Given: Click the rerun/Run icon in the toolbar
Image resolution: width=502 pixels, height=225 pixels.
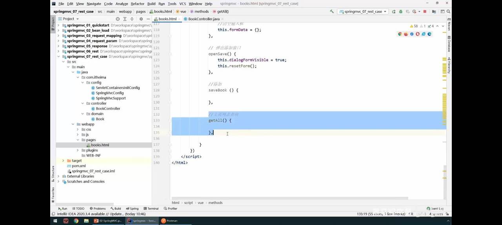Looking at the screenshot, I should tap(394, 11).
